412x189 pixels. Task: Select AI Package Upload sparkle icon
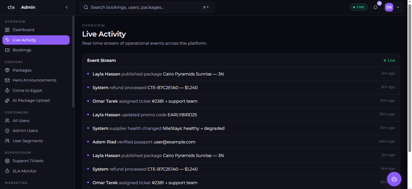pos(7,101)
